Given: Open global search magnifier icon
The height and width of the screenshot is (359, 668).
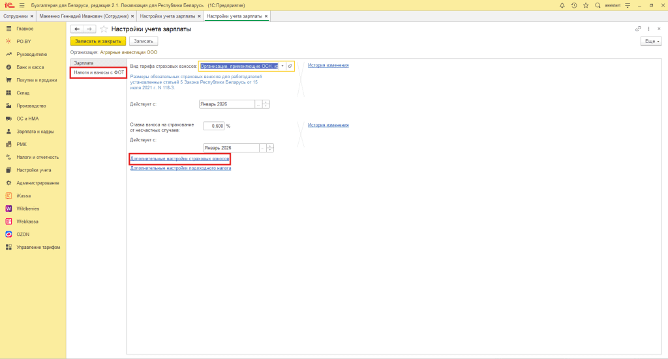Looking at the screenshot, I should (x=598, y=5).
